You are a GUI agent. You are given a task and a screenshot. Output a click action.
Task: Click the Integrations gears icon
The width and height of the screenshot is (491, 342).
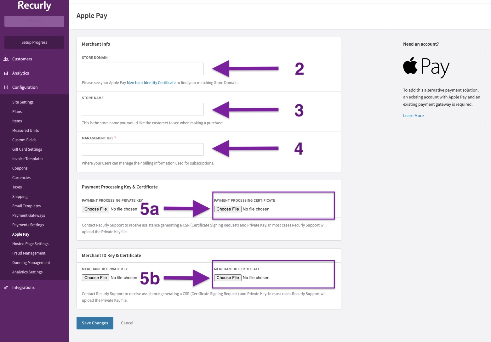6,288
